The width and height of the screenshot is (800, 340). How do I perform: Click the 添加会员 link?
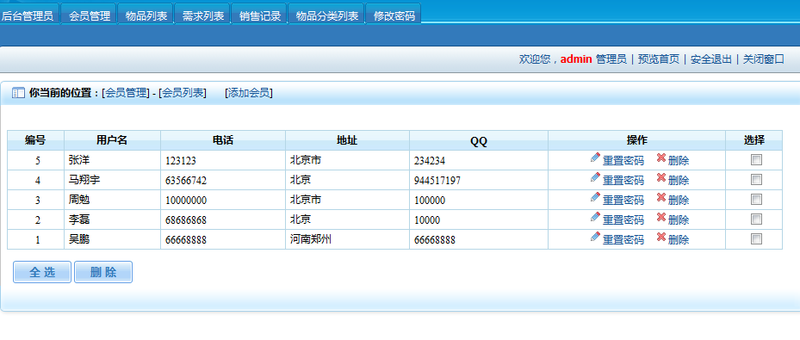point(249,93)
